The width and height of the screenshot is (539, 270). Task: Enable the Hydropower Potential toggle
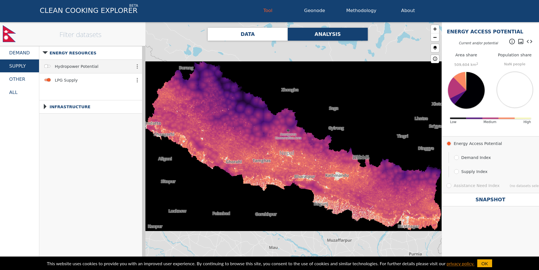47,66
